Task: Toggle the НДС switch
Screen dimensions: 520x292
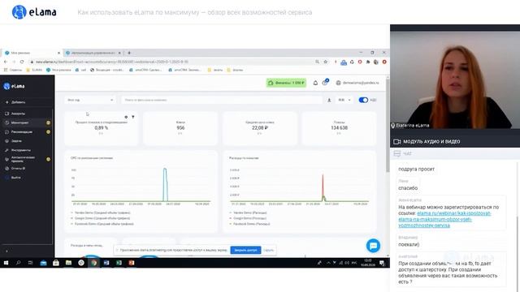Action: click(x=363, y=100)
